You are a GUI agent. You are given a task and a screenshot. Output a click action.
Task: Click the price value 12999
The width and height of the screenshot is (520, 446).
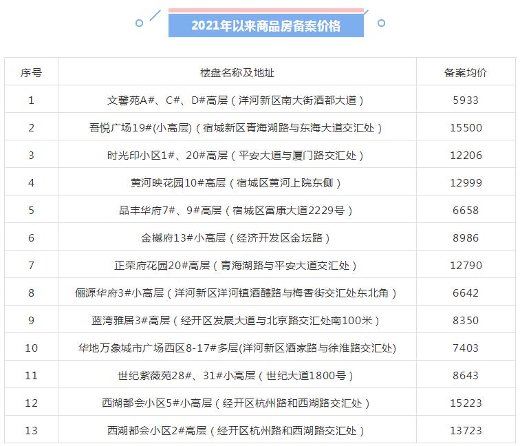pos(466,183)
